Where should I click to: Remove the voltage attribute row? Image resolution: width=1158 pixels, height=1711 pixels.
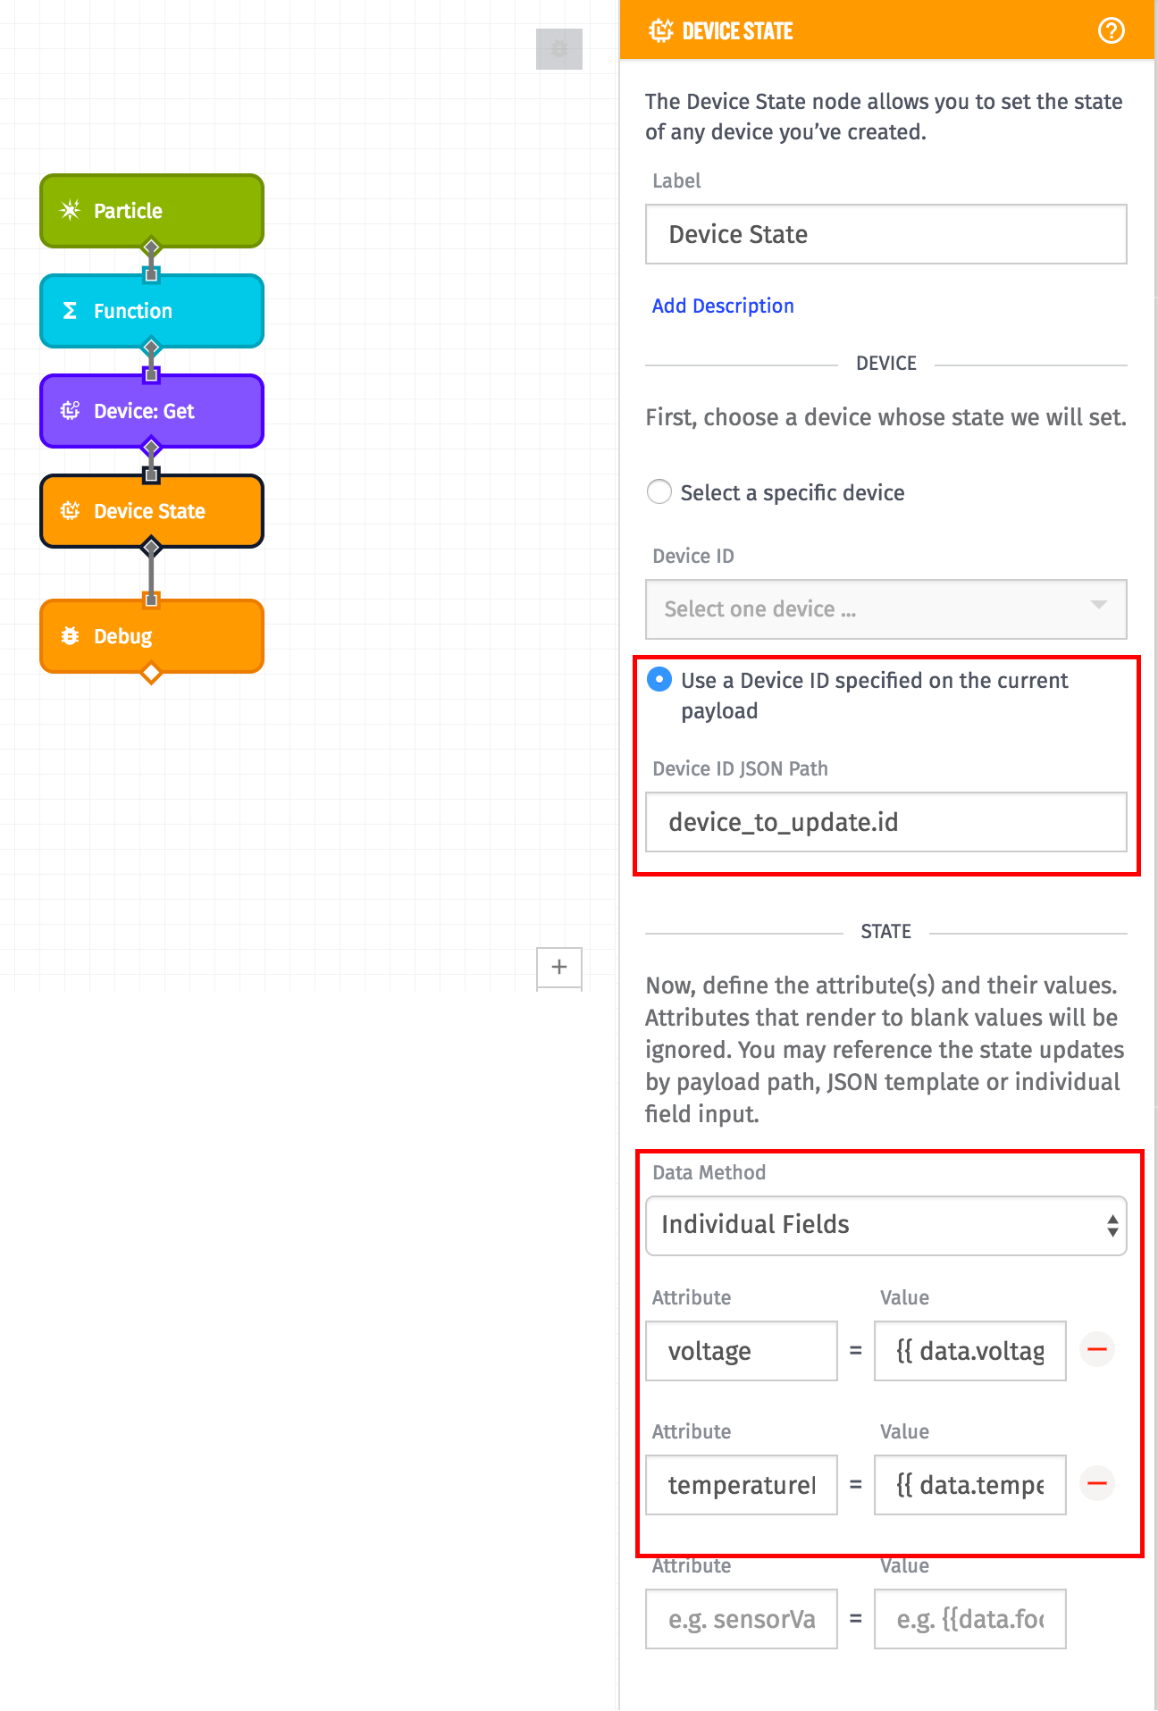(1096, 1349)
